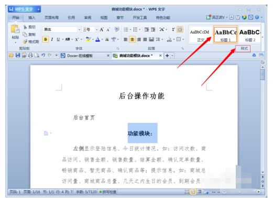Close the Docer-在线模板 tab

click(x=108, y=56)
